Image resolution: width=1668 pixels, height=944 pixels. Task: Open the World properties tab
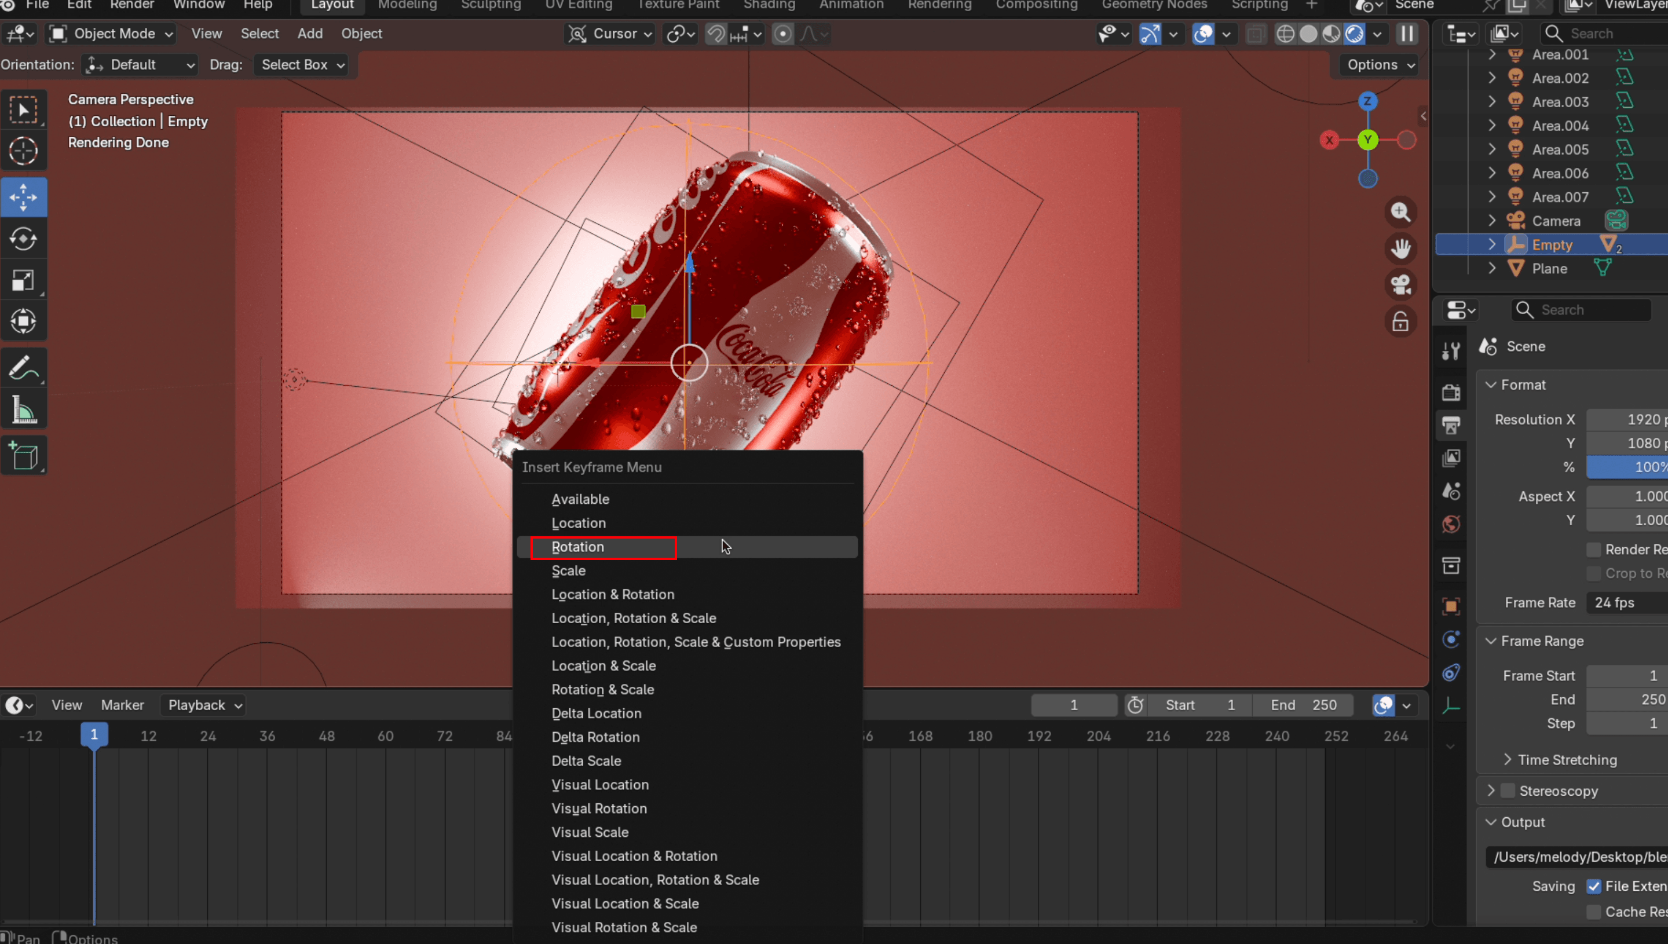click(1451, 524)
